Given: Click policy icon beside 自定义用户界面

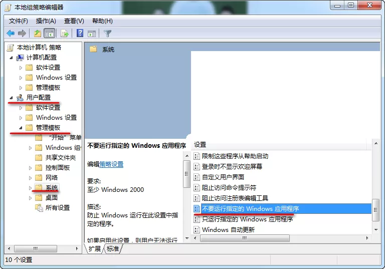Looking at the screenshot, I should point(197,177).
